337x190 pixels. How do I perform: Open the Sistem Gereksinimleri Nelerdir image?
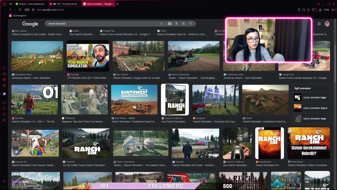(x=309, y=143)
